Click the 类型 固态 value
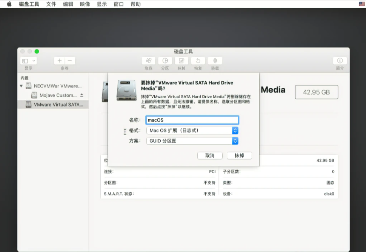The width and height of the screenshot is (366, 252). (330, 183)
